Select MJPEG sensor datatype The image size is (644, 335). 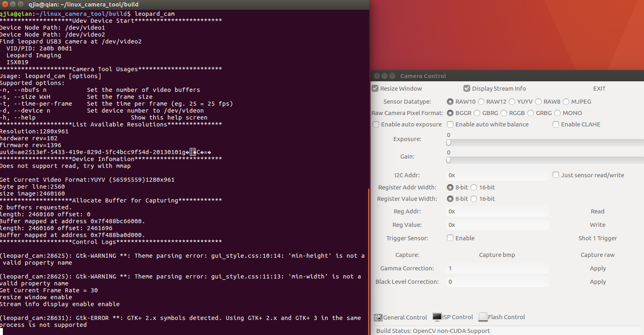pos(566,102)
